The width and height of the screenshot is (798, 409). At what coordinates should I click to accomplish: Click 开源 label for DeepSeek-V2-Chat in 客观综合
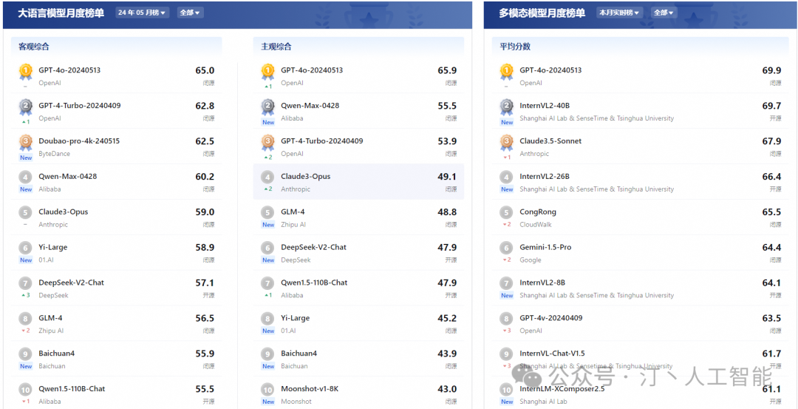(x=208, y=295)
